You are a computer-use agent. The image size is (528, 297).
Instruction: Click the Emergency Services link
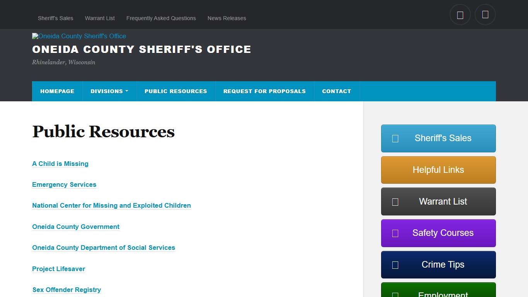point(64,184)
